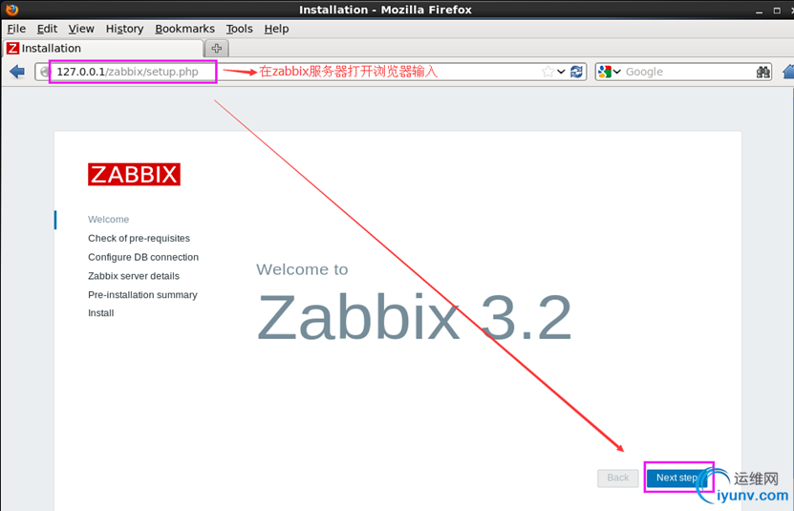This screenshot has width=794, height=511.
Task: Click the Zabbix 3.2 version heading
Action: tap(415, 318)
